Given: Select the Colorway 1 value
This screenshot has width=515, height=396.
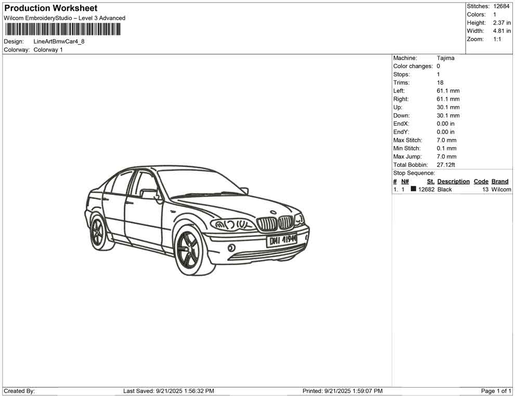Looking at the screenshot, I should (48, 50).
